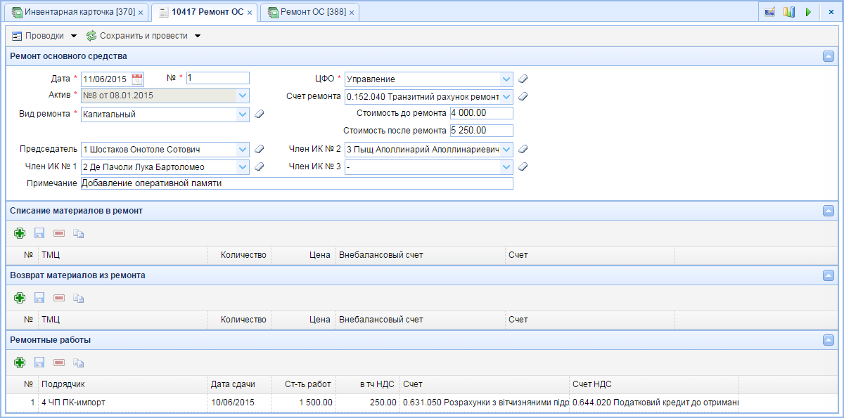
Task: Click save icon in Ремонтные работы toolbar
Action: pos(39,363)
